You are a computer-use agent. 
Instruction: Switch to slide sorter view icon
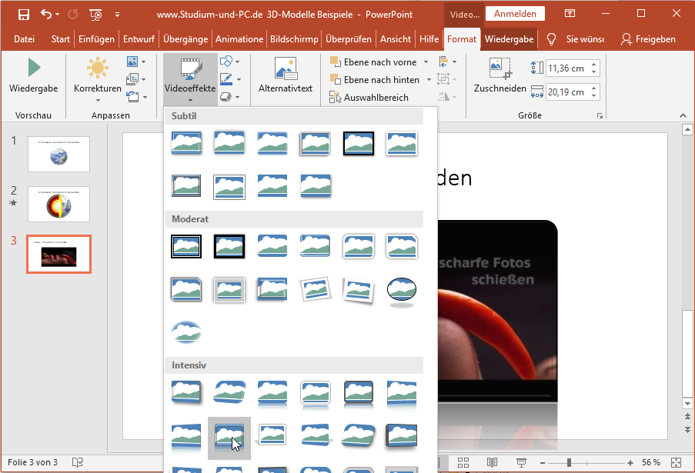[x=463, y=463]
